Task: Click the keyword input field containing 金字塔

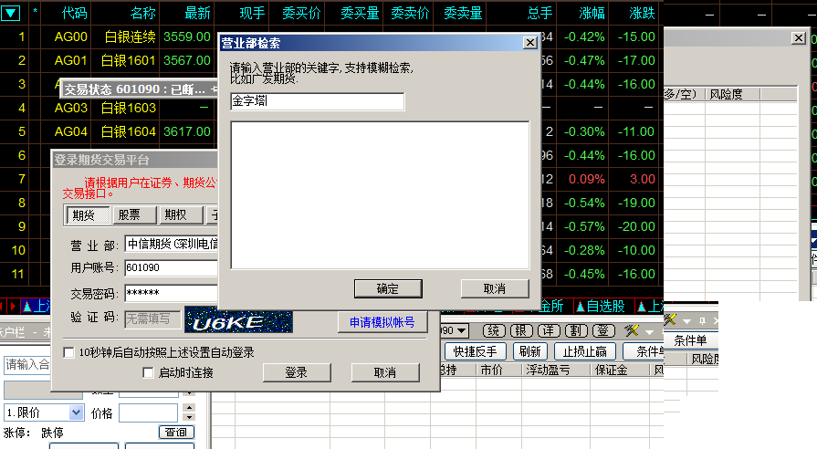Action: [317, 101]
